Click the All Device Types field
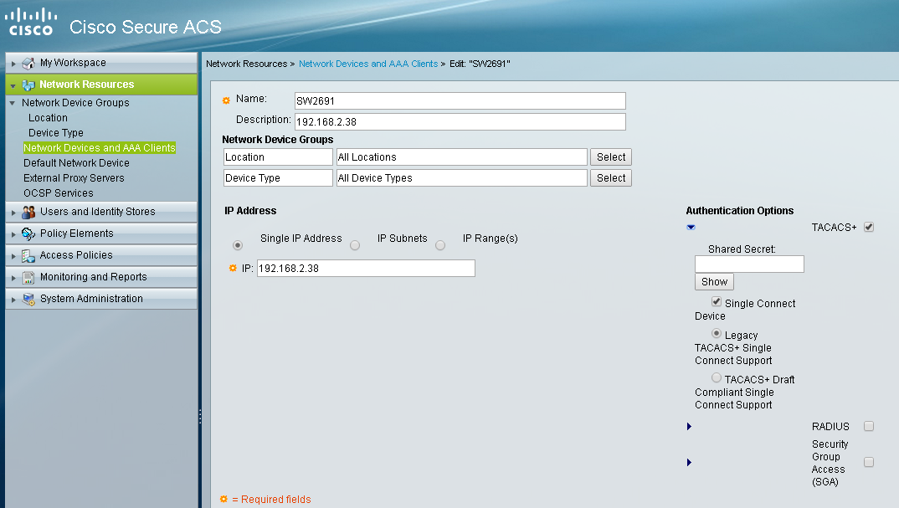 pos(461,177)
